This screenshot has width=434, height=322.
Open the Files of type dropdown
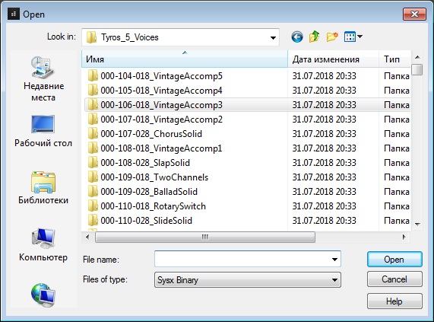tap(248, 280)
